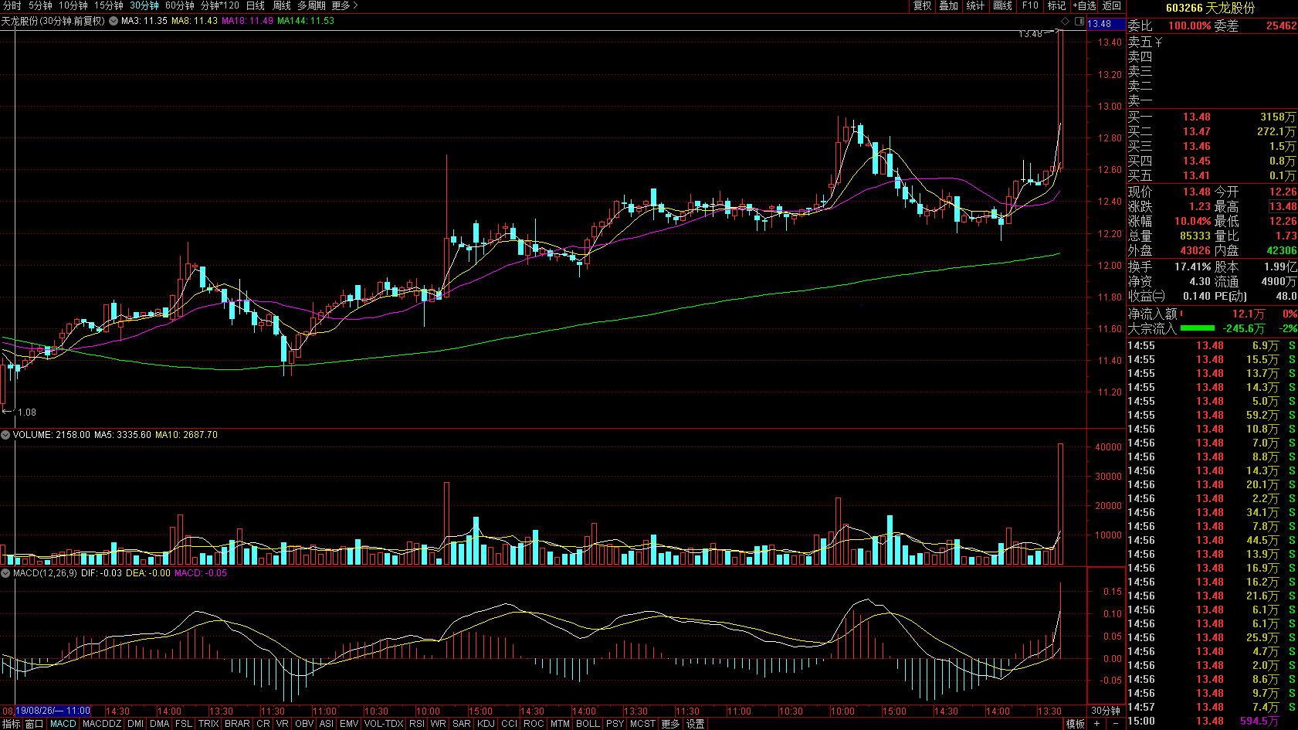Open 多周期 multi-period view
Image resolution: width=1298 pixels, height=730 pixels.
coord(312,5)
